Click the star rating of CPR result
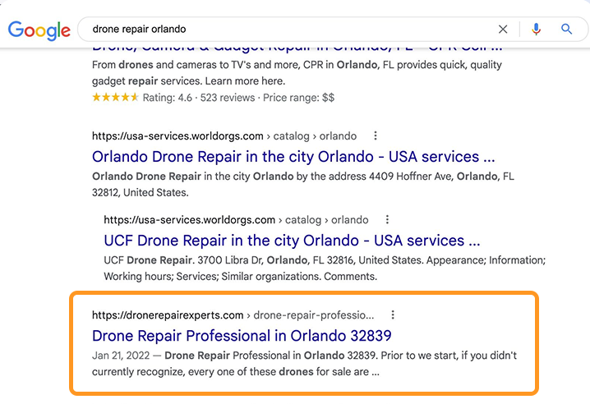Image resolution: width=590 pixels, height=404 pixels. click(116, 98)
